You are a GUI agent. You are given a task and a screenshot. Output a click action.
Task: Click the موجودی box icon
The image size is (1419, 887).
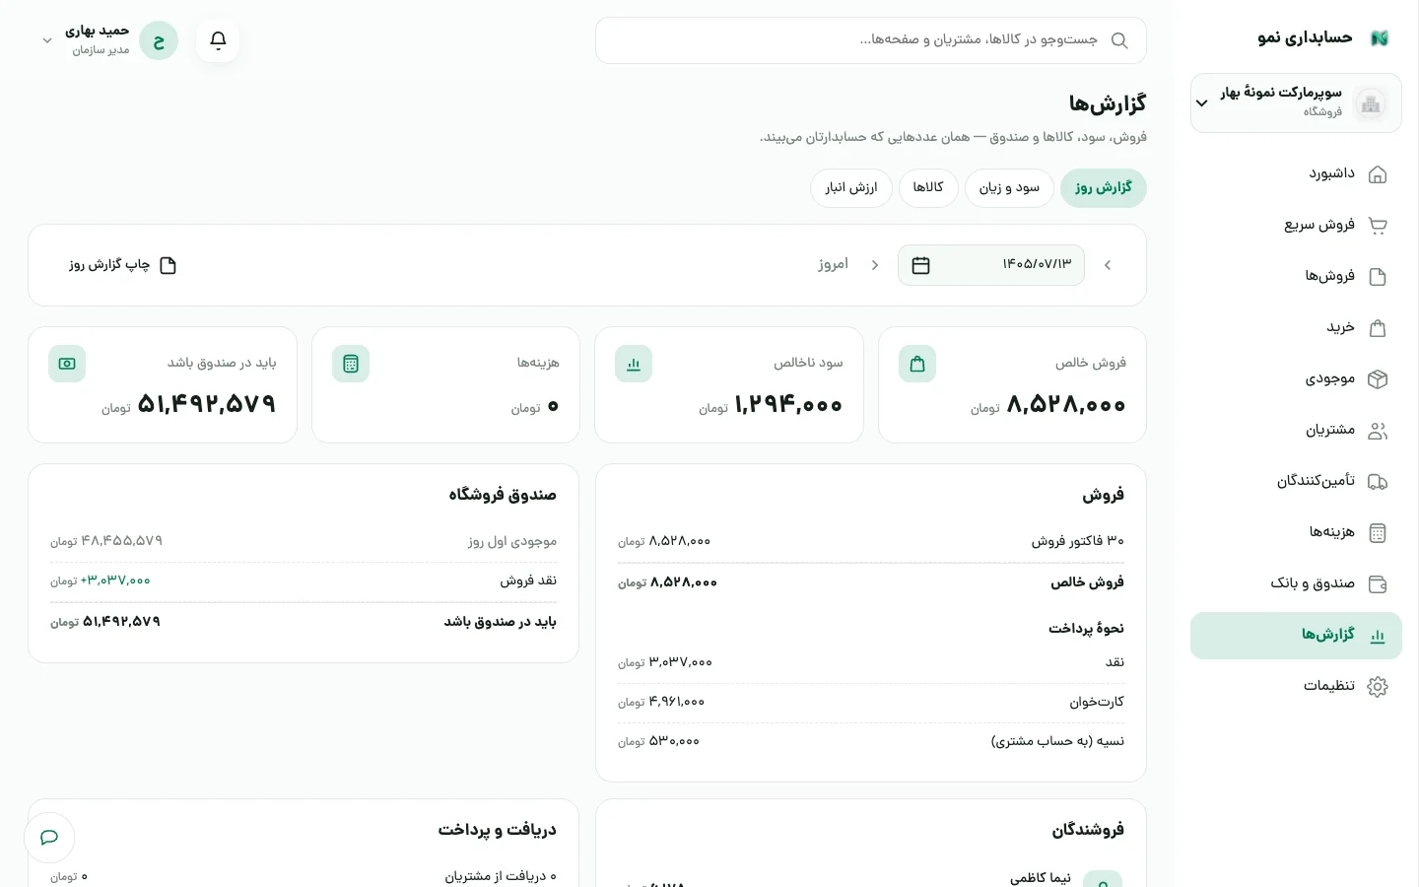[1378, 379]
